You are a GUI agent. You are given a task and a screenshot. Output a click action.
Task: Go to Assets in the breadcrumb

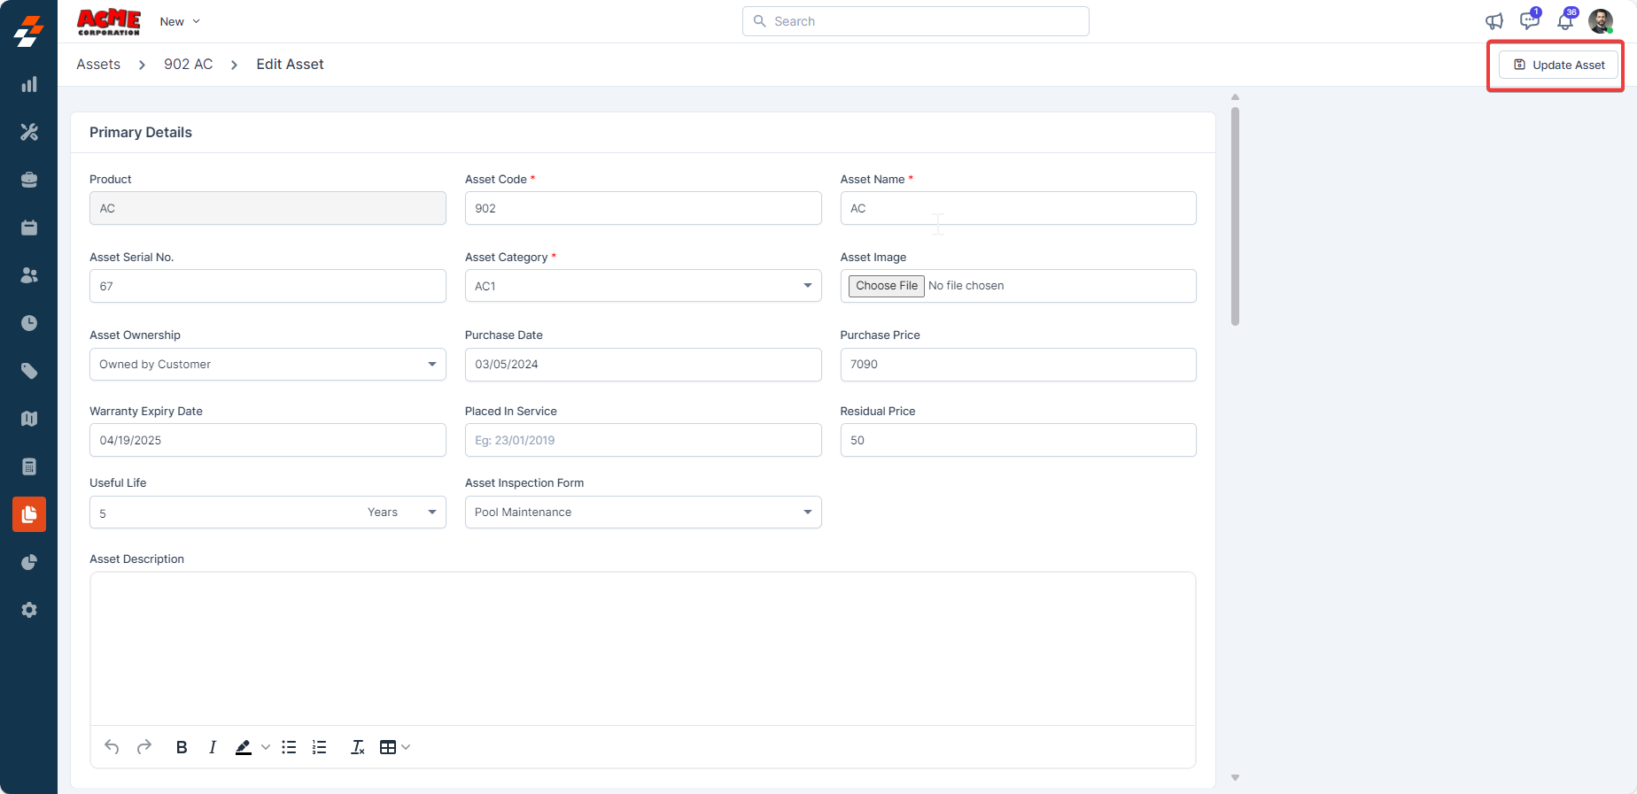click(98, 65)
